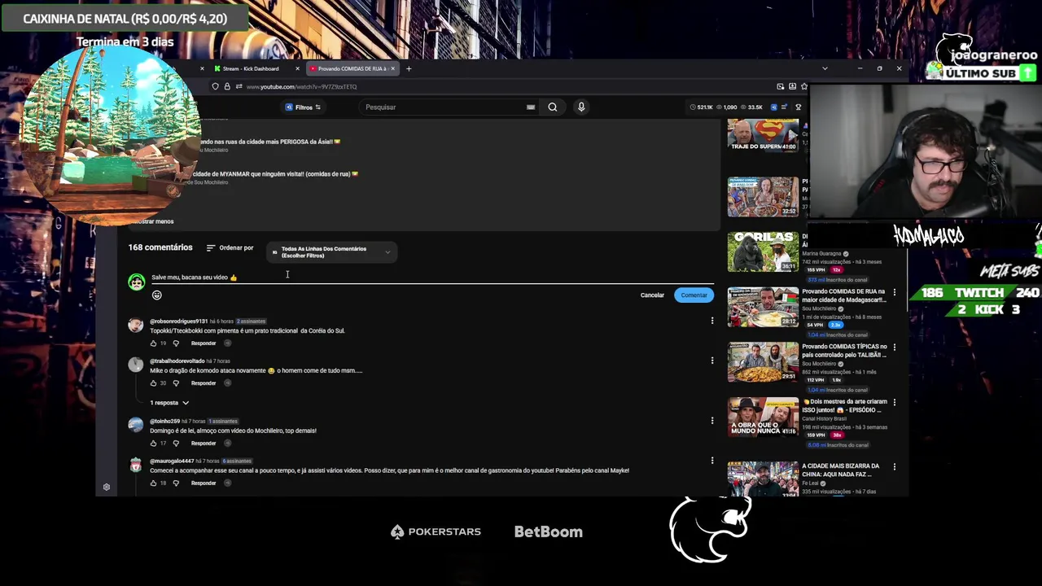Expand the 1 resposta replies
1042x586 pixels.
coord(169,403)
